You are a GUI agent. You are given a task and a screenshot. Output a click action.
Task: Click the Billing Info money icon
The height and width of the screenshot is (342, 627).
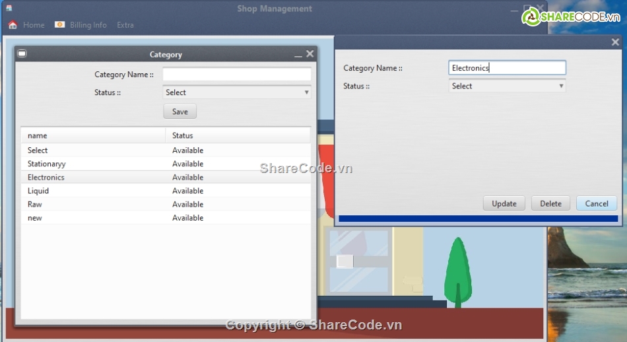(60, 25)
